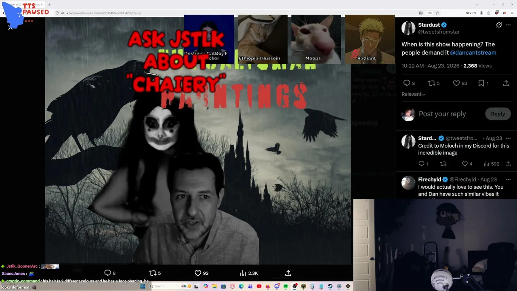The height and width of the screenshot is (291, 517).
Task: Open Microsoft Edge from the taskbar
Action: [241, 286]
